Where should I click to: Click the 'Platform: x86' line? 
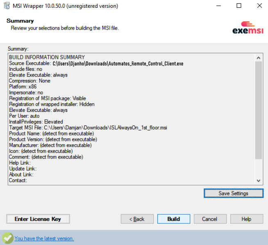coord(23,86)
